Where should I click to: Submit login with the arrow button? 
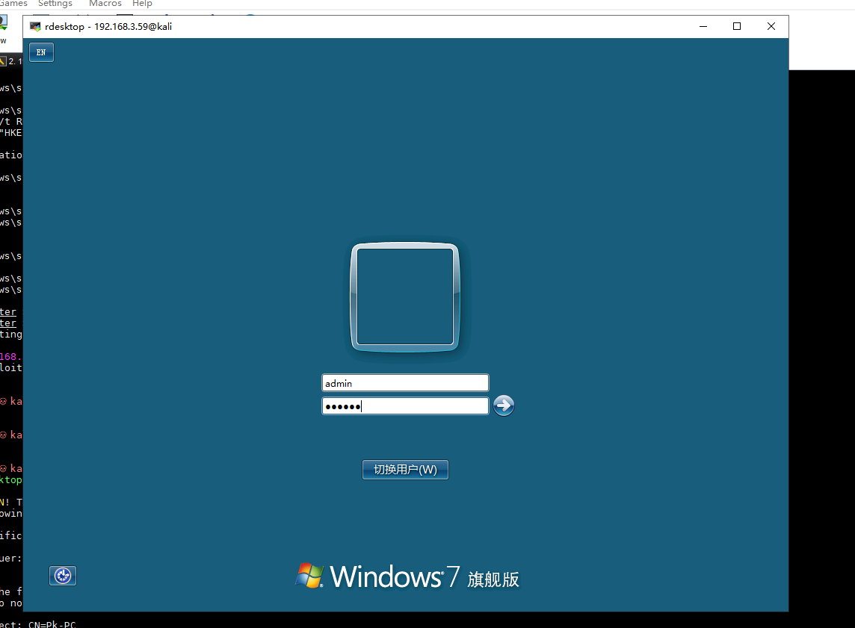tap(504, 405)
